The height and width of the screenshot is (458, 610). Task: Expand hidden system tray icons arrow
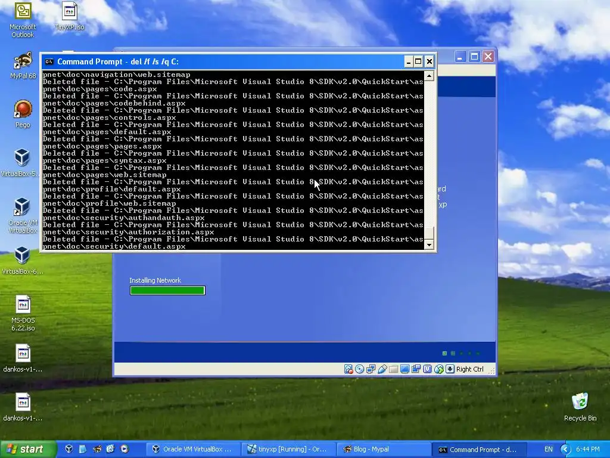[566, 449]
